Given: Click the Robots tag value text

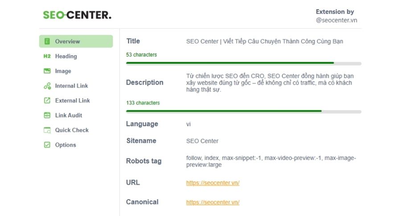Looking at the screenshot, I should click(x=271, y=161).
